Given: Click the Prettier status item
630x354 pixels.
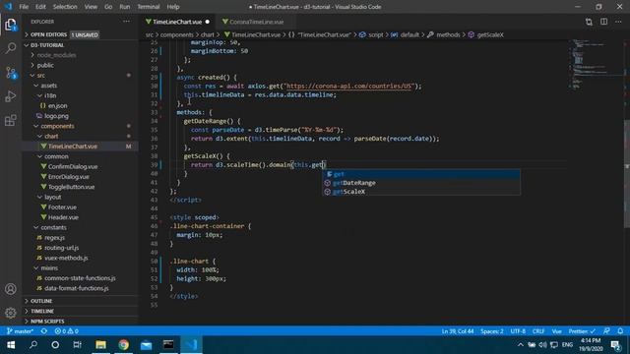Looking at the screenshot, I should (x=582, y=331).
